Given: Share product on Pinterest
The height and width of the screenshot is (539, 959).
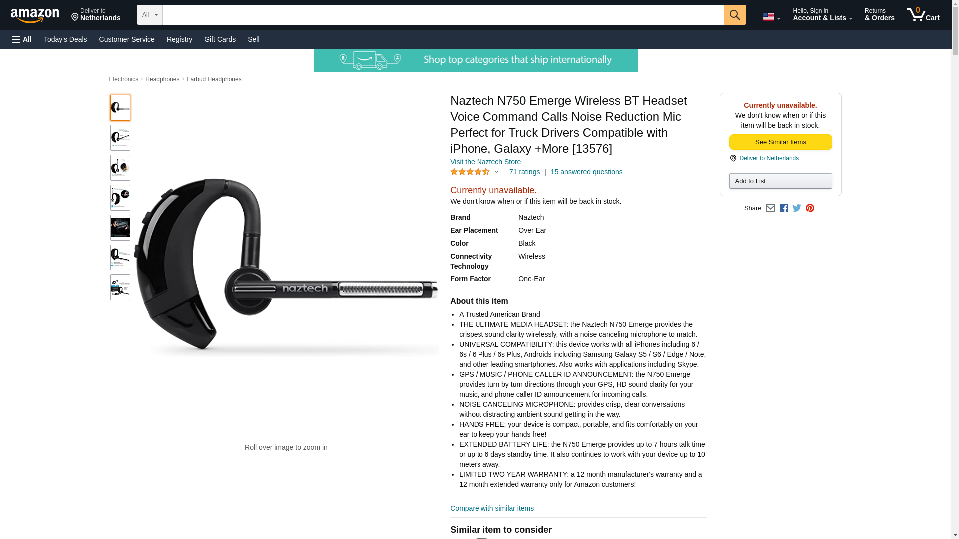Looking at the screenshot, I should pos(810,208).
